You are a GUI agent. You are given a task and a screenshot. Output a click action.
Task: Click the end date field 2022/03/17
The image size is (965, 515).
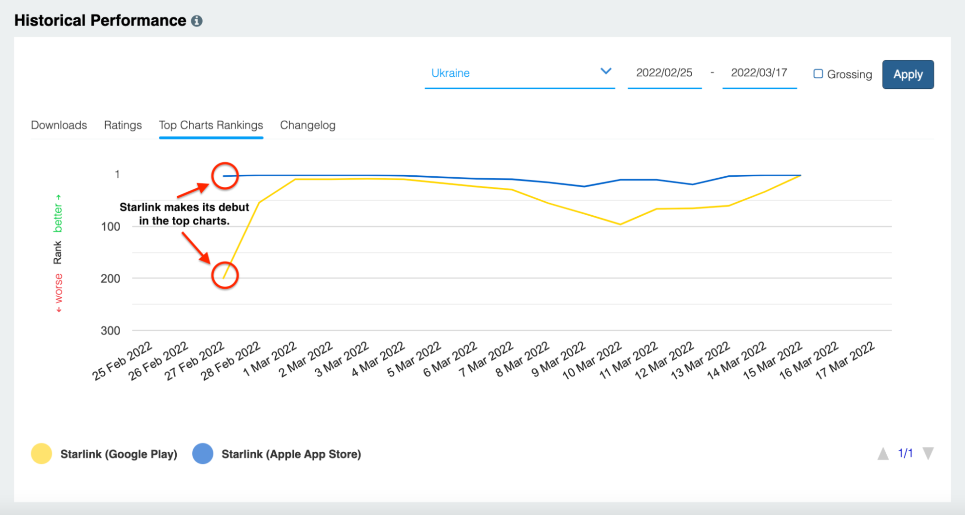click(759, 73)
